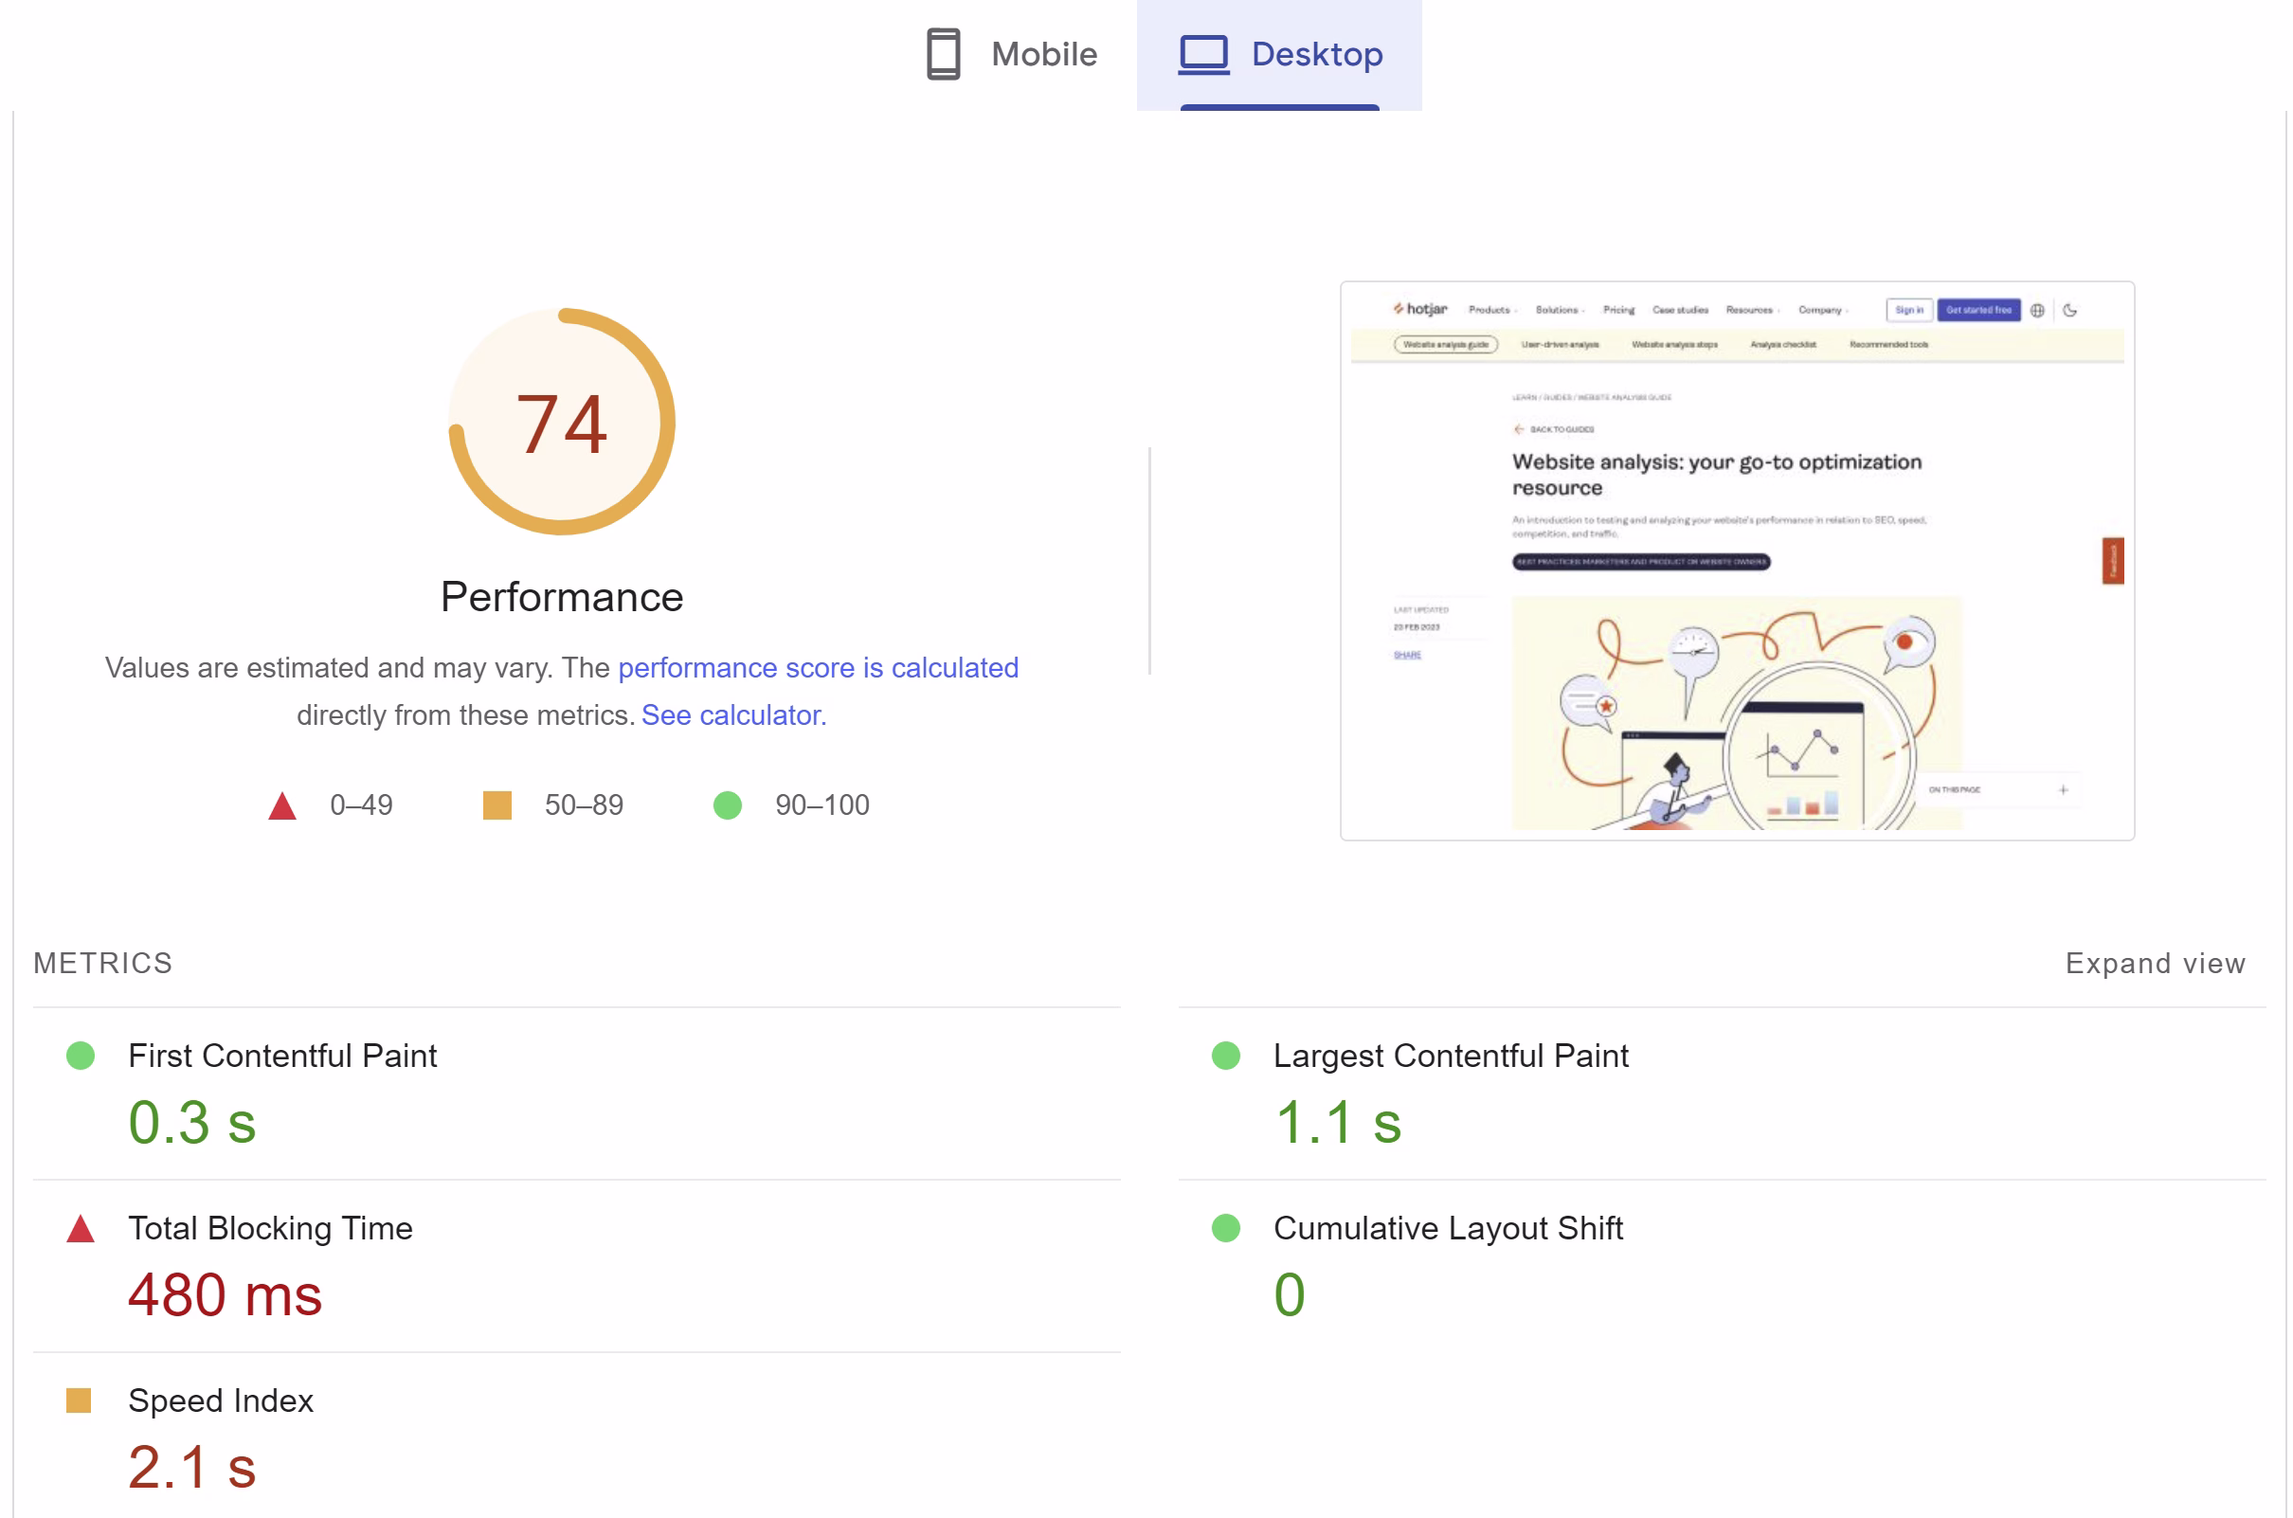The height and width of the screenshot is (1518, 2293).
Task: Click the red triangle in the 0–49 legend
Action: [280, 804]
